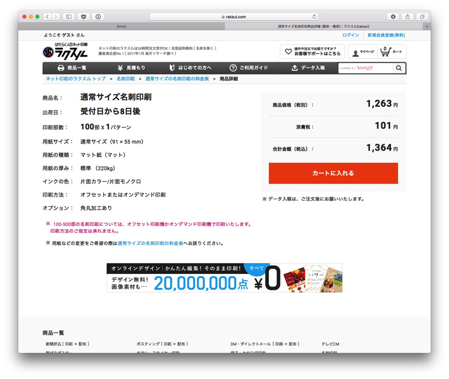This screenshot has height=379, width=449.
Task: Open the Safari share icon
Action: click(x=407, y=17)
